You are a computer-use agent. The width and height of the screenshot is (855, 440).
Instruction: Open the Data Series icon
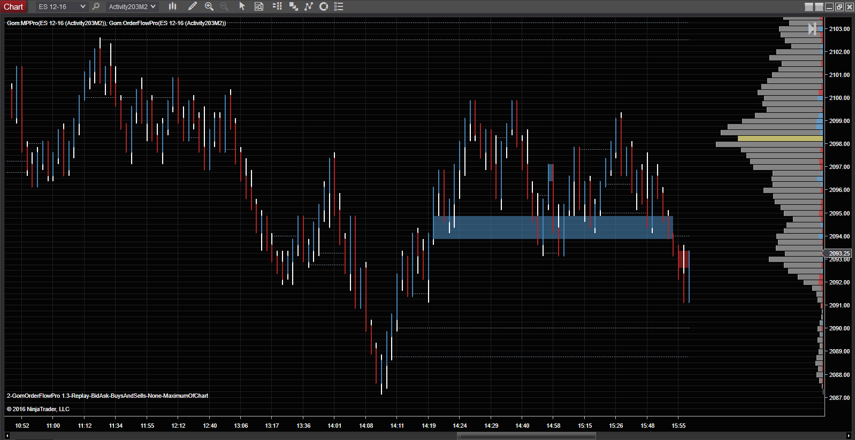pos(293,6)
